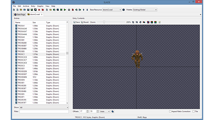Select the TROOD1 entry in the list
The image size is (214, 120).
pyautogui.click(x=21, y=68)
